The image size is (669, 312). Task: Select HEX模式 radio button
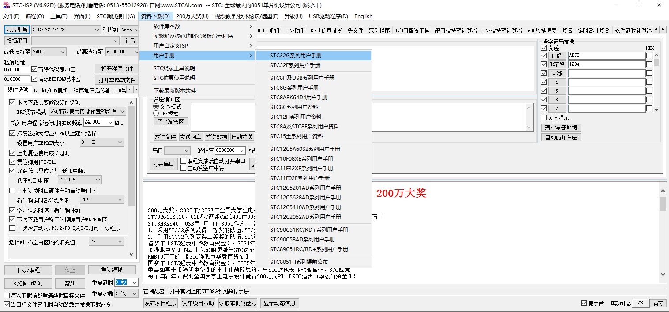(166, 113)
